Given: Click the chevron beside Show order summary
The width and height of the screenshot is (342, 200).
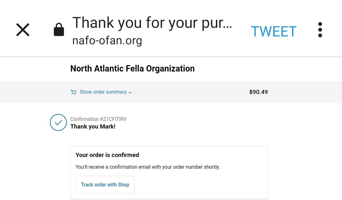Looking at the screenshot, I should [x=130, y=93].
